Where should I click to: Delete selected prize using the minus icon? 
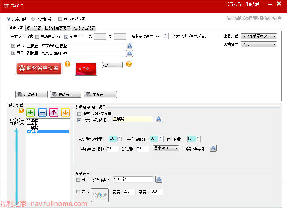click(x=42, y=112)
